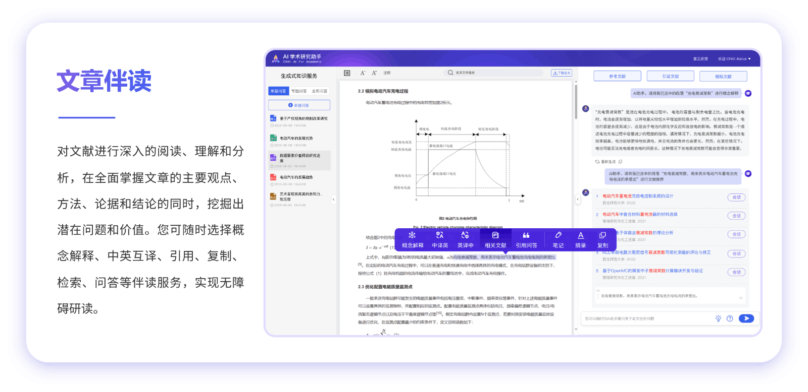Click the red file icon of 电动汽车的发展趋势
Image resolution: width=808 pixels, height=392 pixels.
tap(273, 177)
